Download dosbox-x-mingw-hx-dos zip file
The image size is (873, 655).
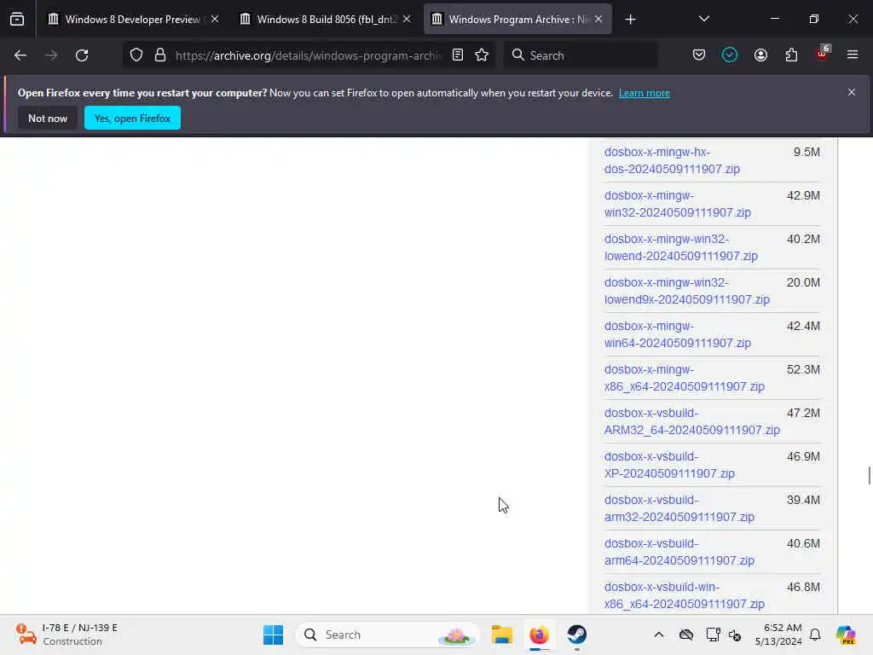click(x=672, y=160)
